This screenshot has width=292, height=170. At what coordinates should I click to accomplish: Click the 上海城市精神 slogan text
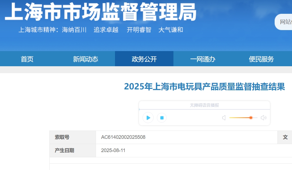[x=101, y=30]
